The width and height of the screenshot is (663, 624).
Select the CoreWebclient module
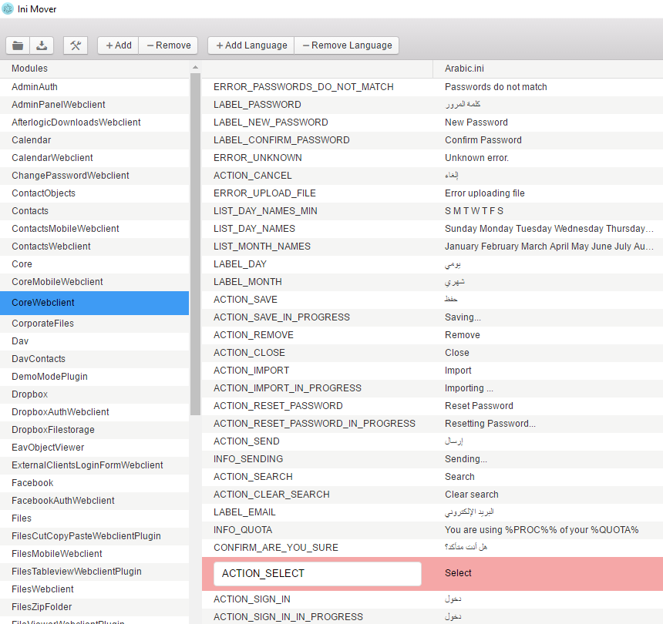[x=43, y=303]
